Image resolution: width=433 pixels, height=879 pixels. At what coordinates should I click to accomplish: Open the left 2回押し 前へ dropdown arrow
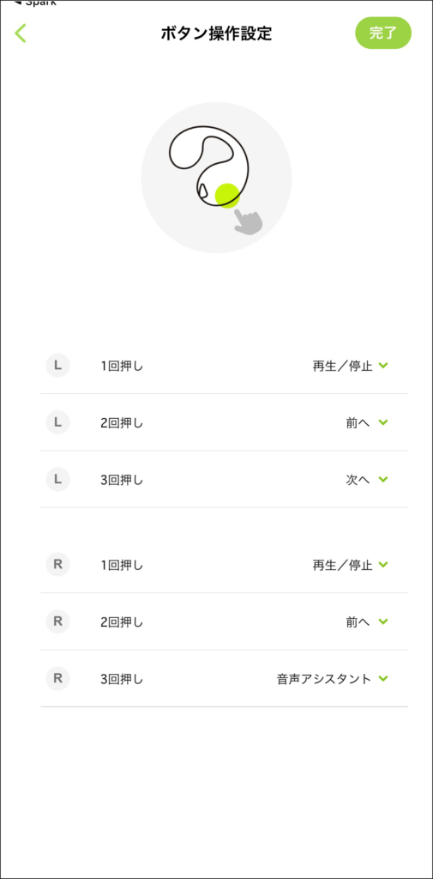383,422
